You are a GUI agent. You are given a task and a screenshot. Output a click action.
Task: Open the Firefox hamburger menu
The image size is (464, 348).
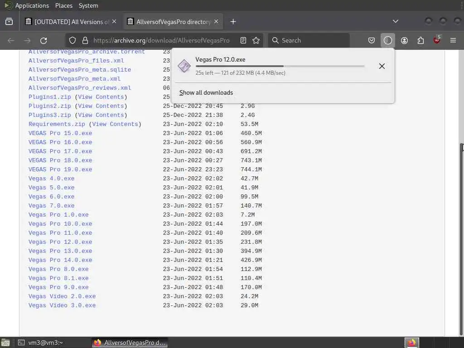tap(453, 40)
